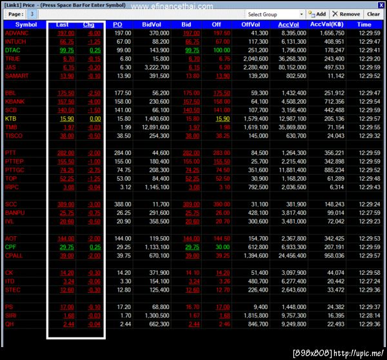Image resolution: width=387 pixels, height=360 pixels.
Task: Select the SAMART symbol
Action: tap(17, 75)
